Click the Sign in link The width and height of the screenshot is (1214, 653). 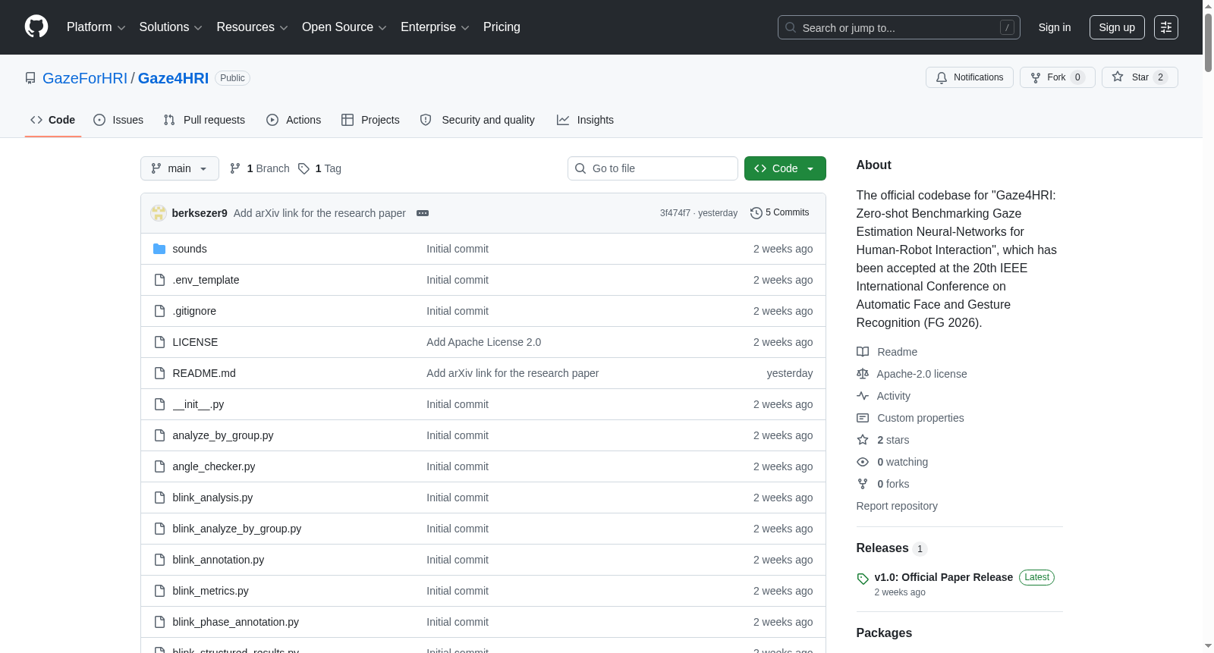coord(1055,27)
